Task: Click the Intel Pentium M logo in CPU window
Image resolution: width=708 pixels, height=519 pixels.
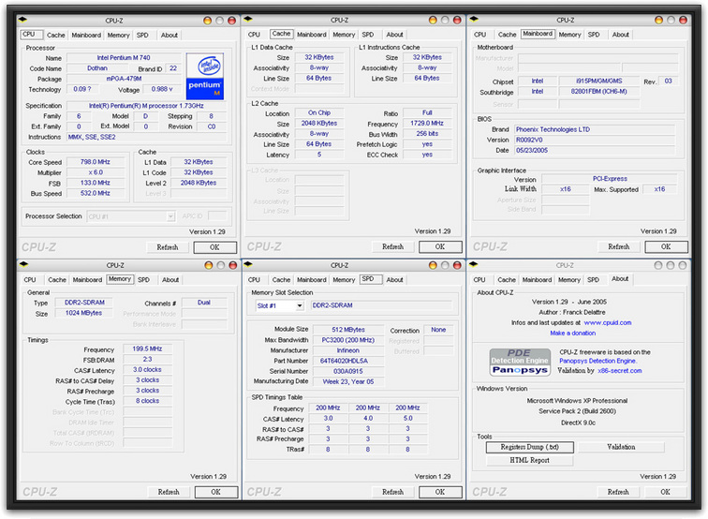Action: click(204, 76)
